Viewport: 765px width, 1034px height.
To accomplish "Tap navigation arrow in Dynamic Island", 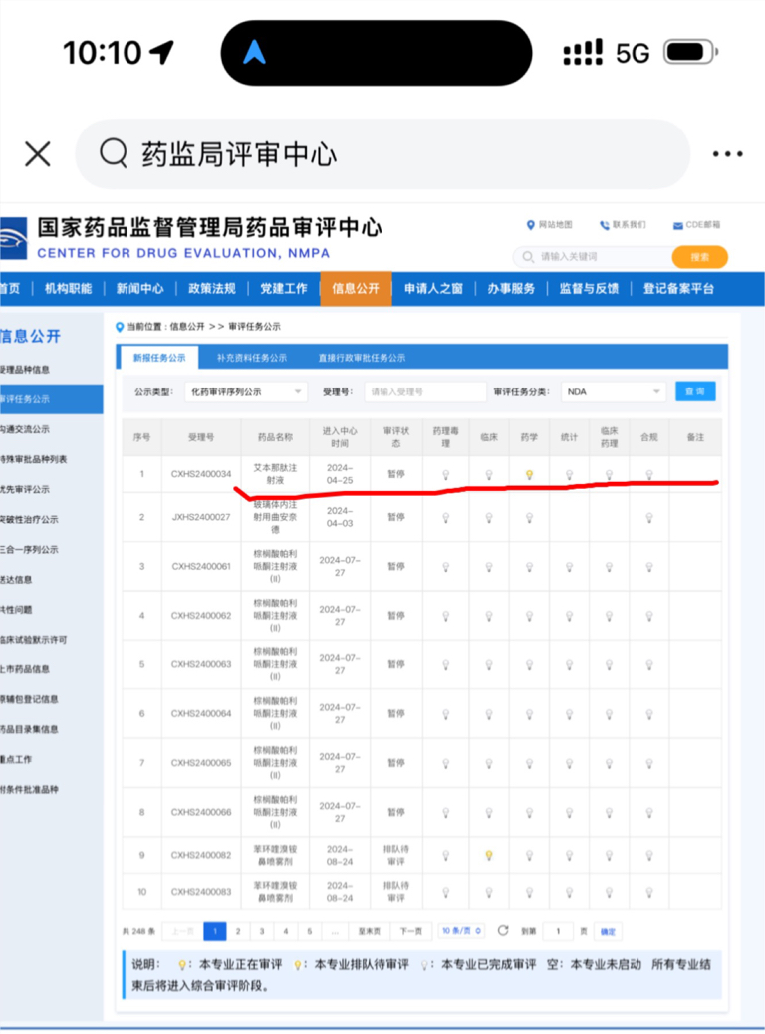I will click(x=255, y=52).
